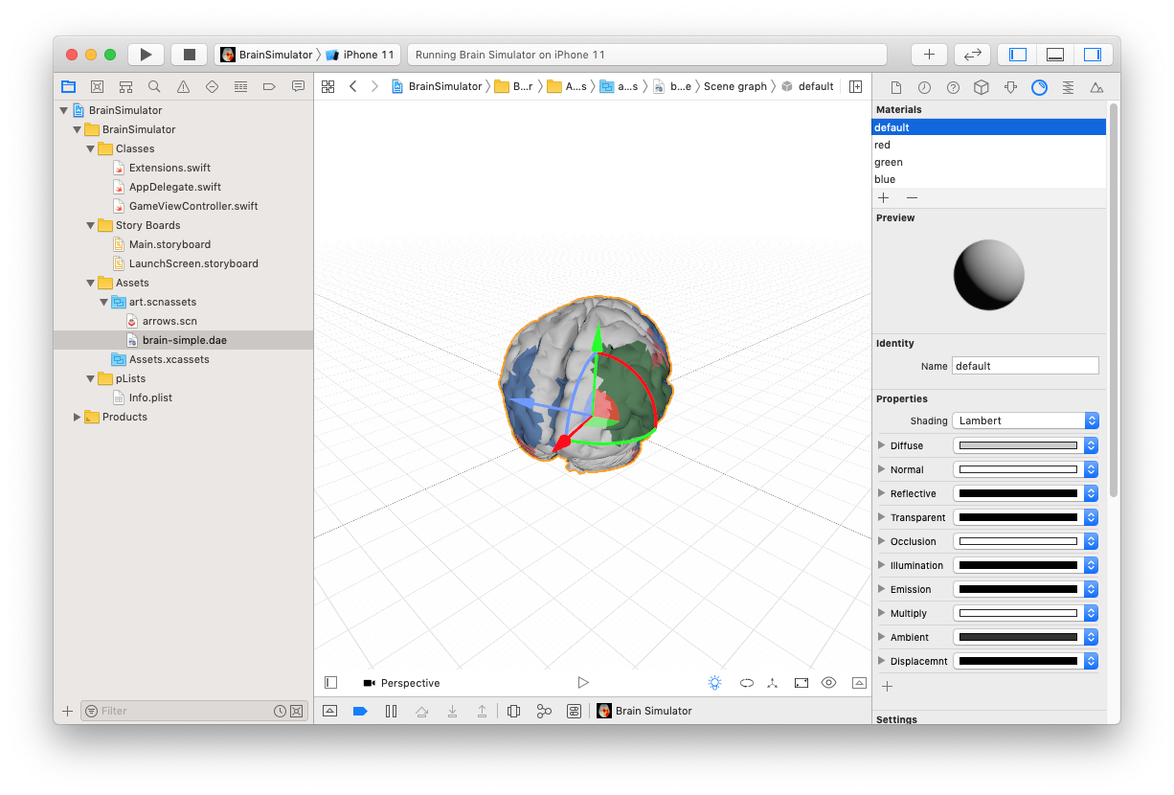The height and width of the screenshot is (795, 1174).
Task: Toggle the left navigator panel icon
Action: tap(1016, 54)
